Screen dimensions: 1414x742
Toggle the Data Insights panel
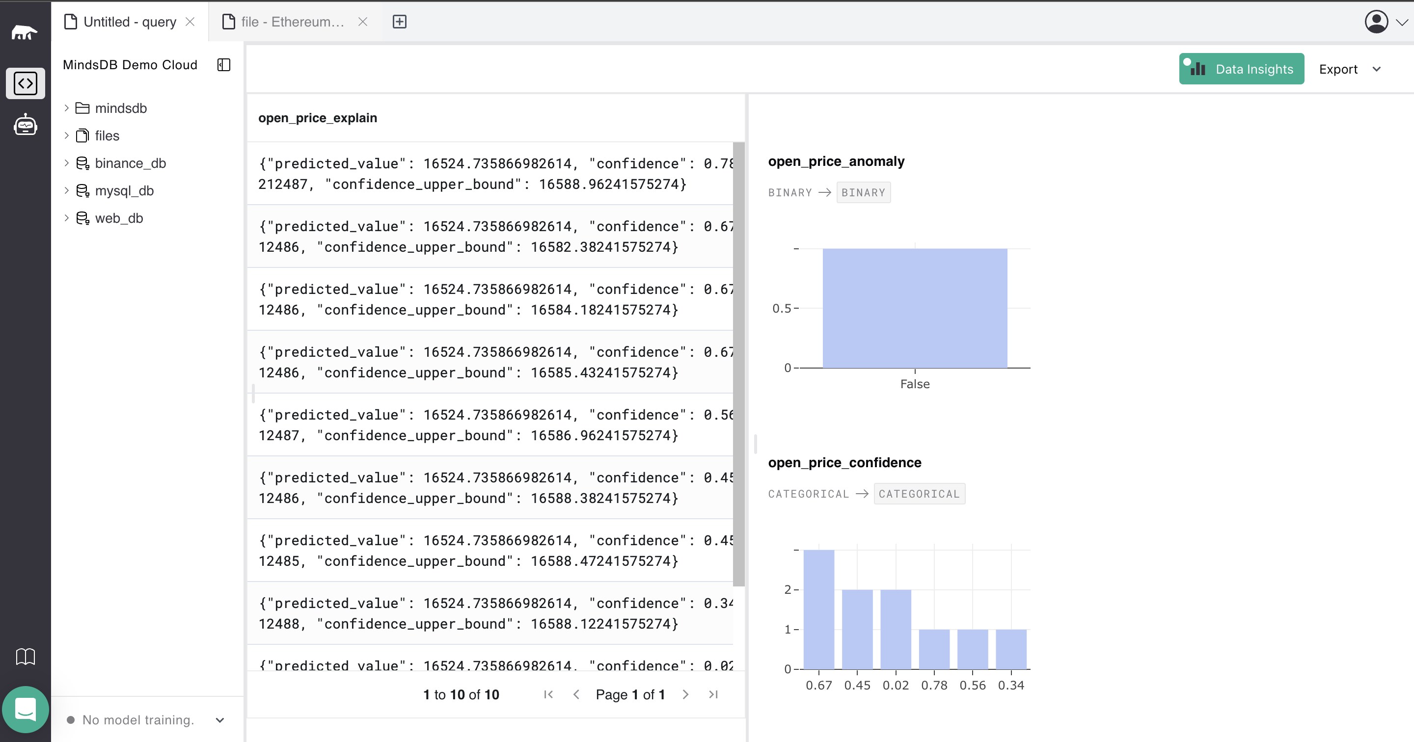[x=1241, y=69]
